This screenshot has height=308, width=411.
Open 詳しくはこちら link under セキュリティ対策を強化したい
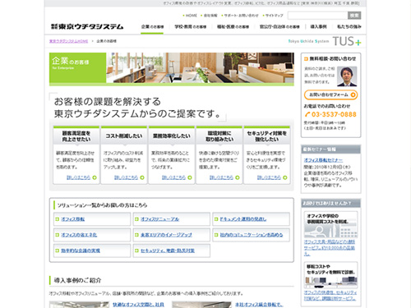pos(269,177)
